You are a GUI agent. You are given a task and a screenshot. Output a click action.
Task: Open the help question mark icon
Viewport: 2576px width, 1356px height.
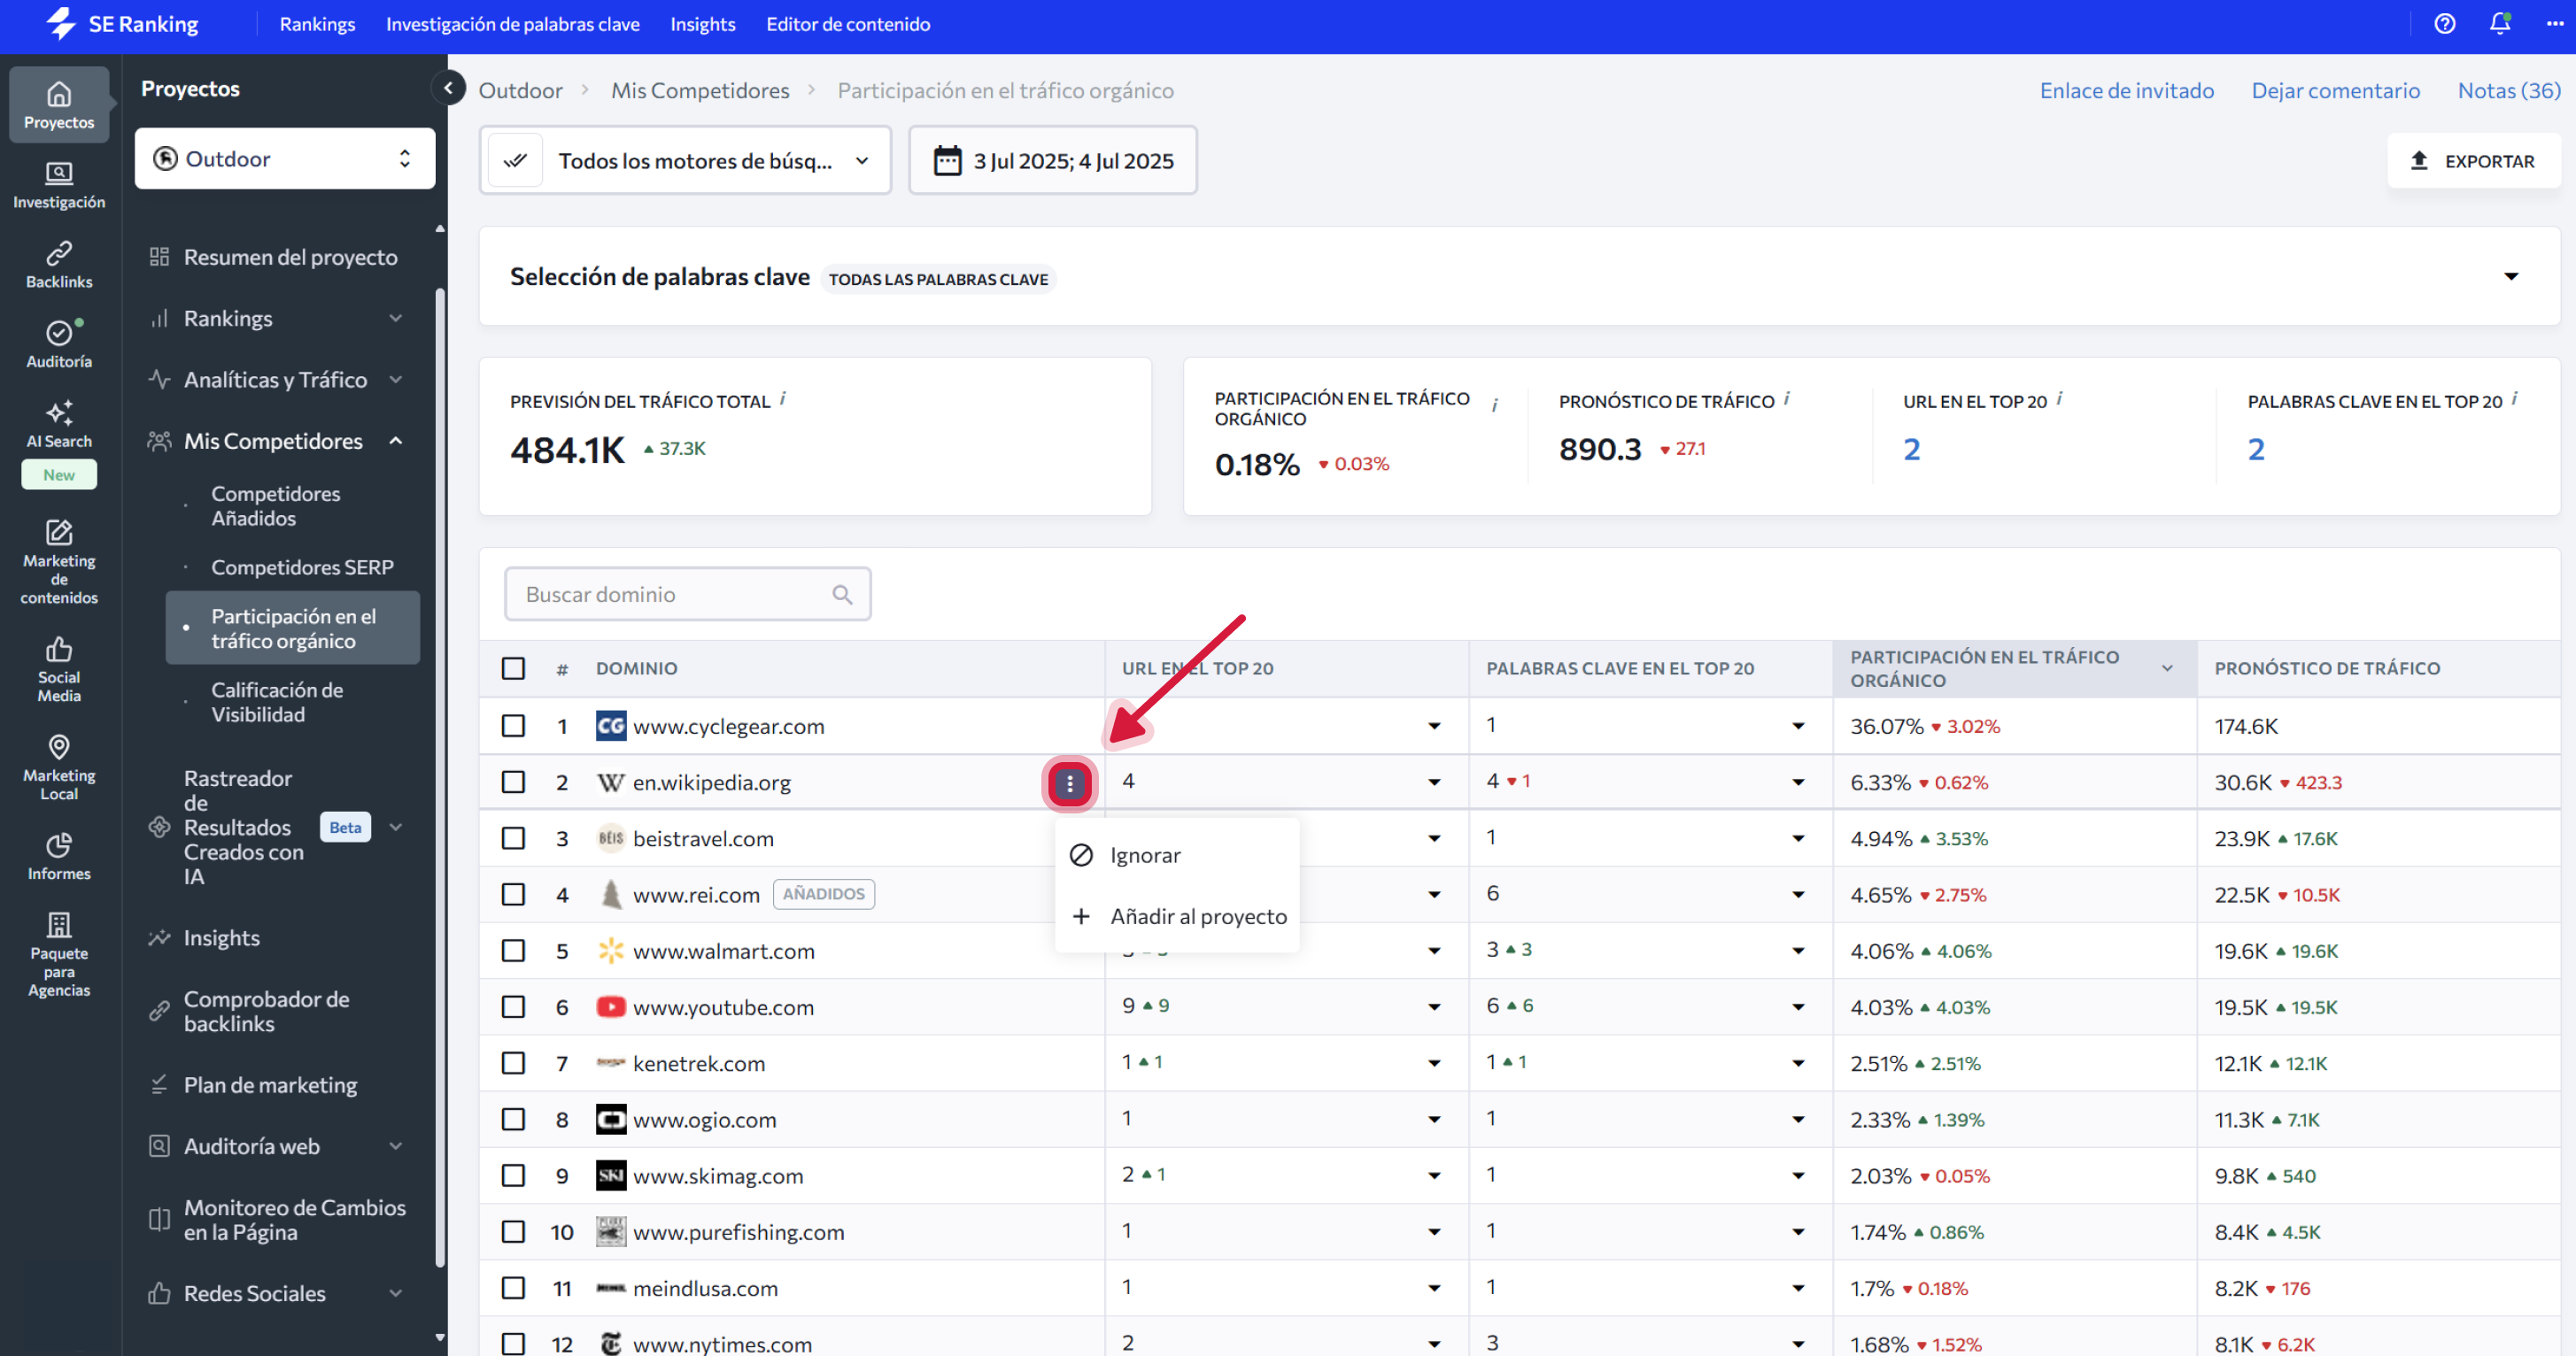coord(2444,24)
